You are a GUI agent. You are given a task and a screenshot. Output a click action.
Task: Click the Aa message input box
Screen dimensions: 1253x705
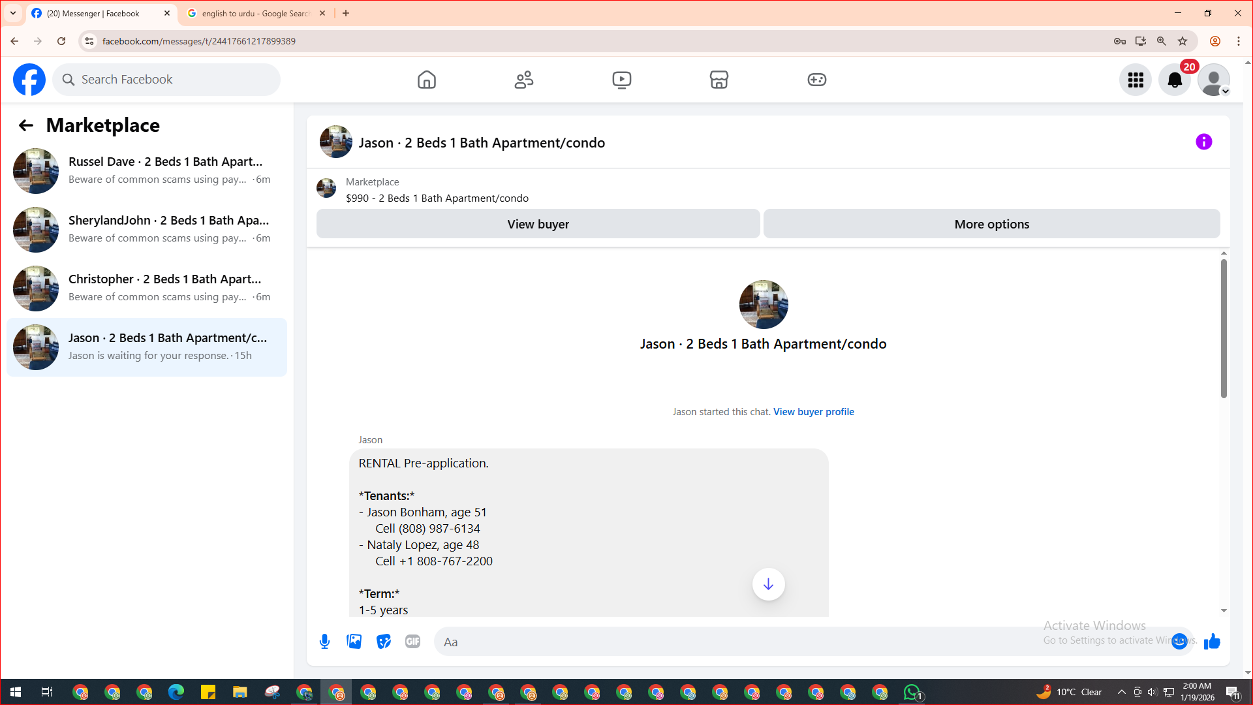pos(803,642)
